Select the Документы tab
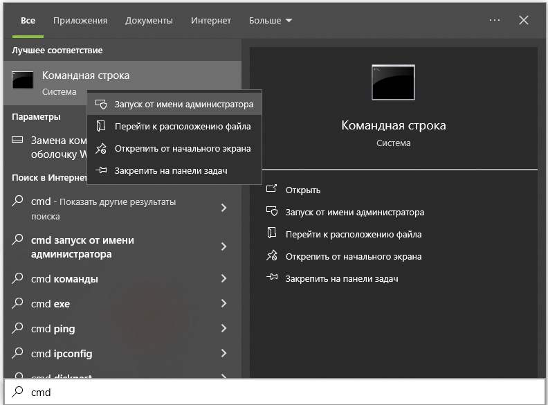Viewport: 548px width, 405px height. (x=149, y=21)
